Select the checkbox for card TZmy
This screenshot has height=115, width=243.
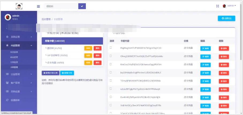coord(111,80)
